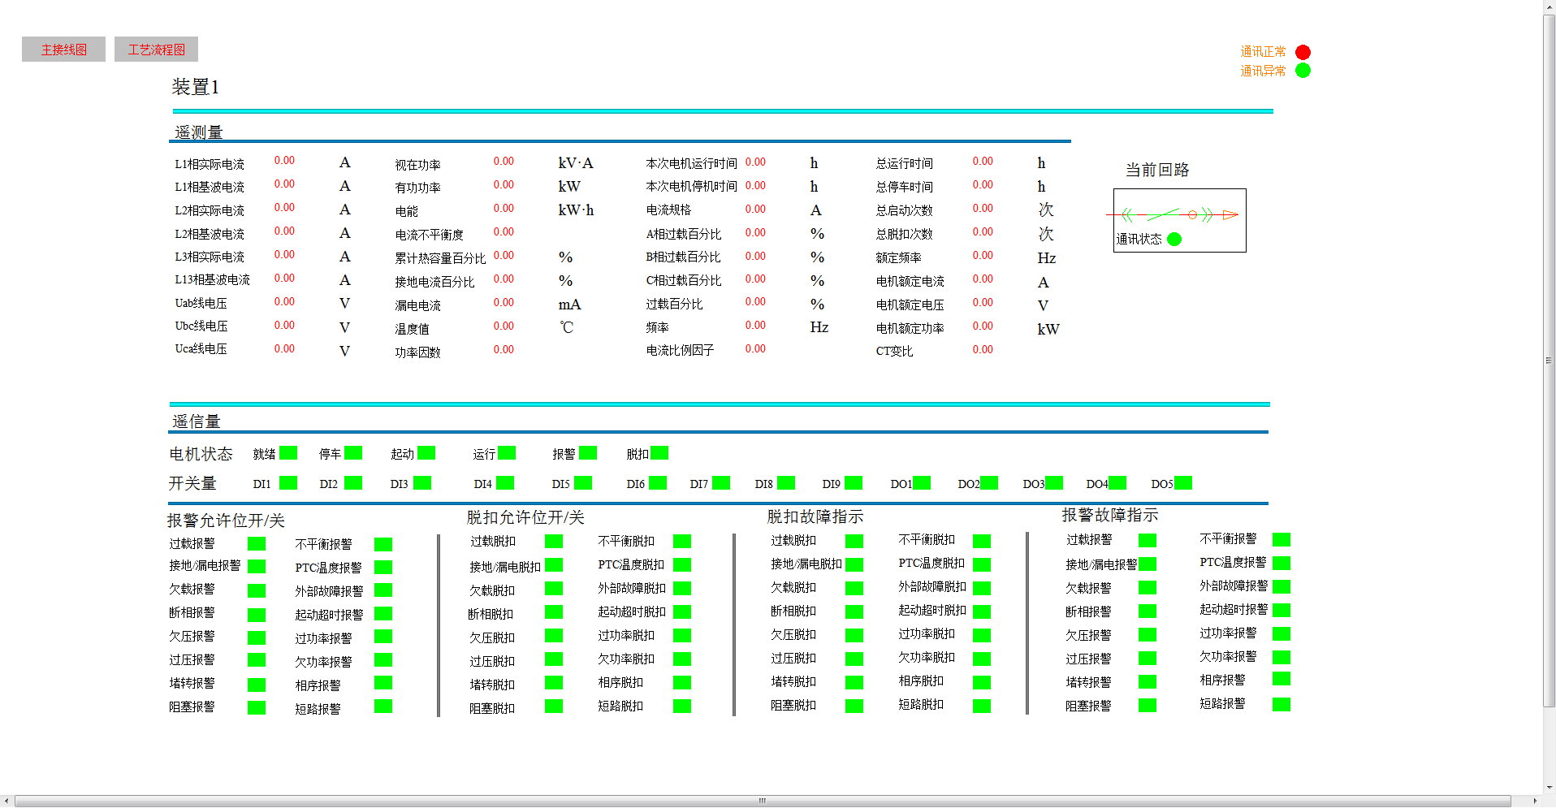Toggle the DI1 switch indicator
The height and width of the screenshot is (808, 1556).
(x=287, y=482)
